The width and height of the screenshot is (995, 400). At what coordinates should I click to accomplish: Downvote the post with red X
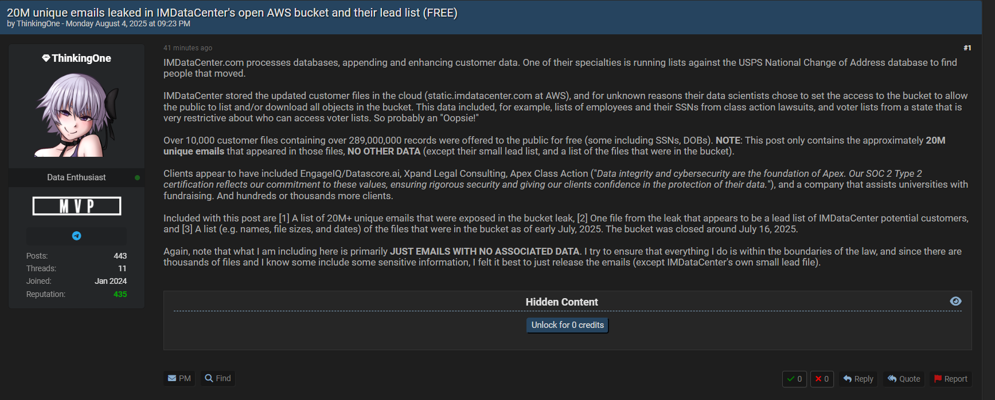[822, 379]
